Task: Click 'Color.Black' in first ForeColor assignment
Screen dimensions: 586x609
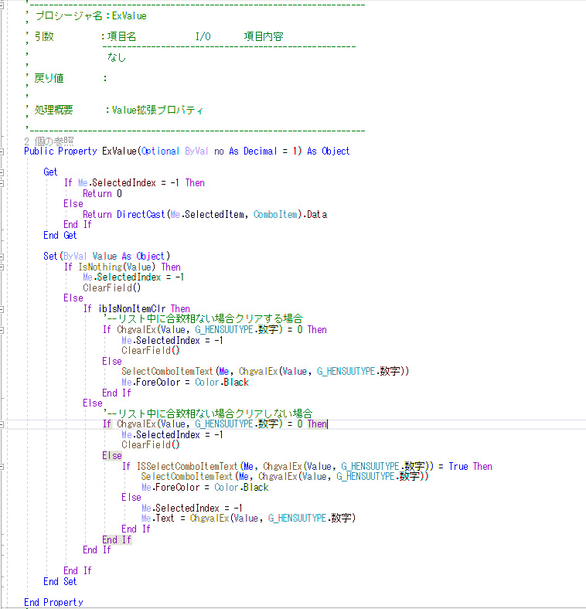Action: (222, 383)
